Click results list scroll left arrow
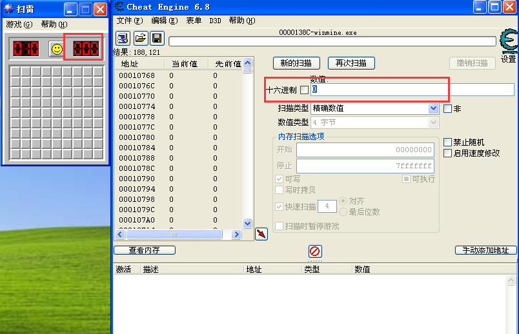The width and height of the screenshot is (519, 334). pos(120,235)
